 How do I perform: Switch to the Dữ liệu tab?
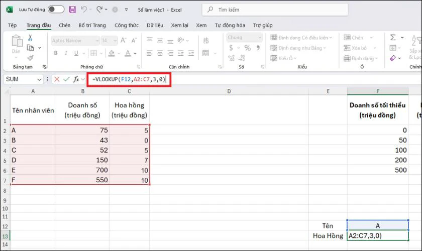pyautogui.click(x=155, y=25)
